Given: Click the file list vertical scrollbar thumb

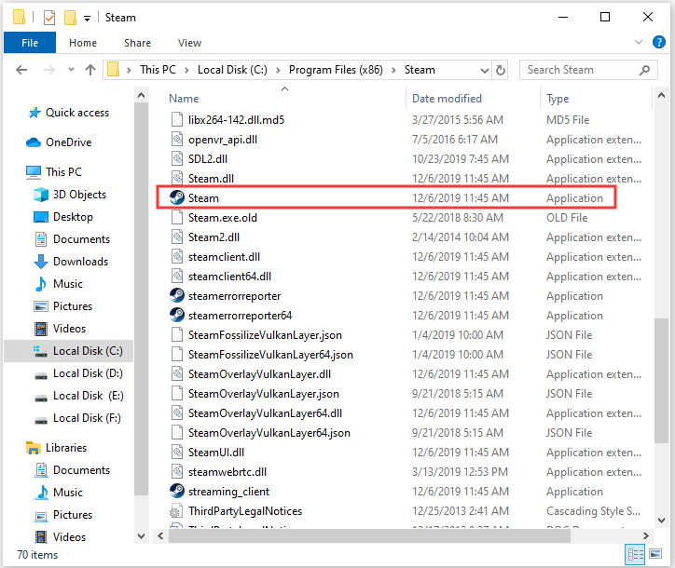Looking at the screenshot, I should pyautogui.click(x=661, y=381).
